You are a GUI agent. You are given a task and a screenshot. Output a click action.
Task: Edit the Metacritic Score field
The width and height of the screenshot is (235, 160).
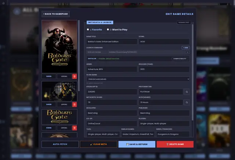coord(112,102)
